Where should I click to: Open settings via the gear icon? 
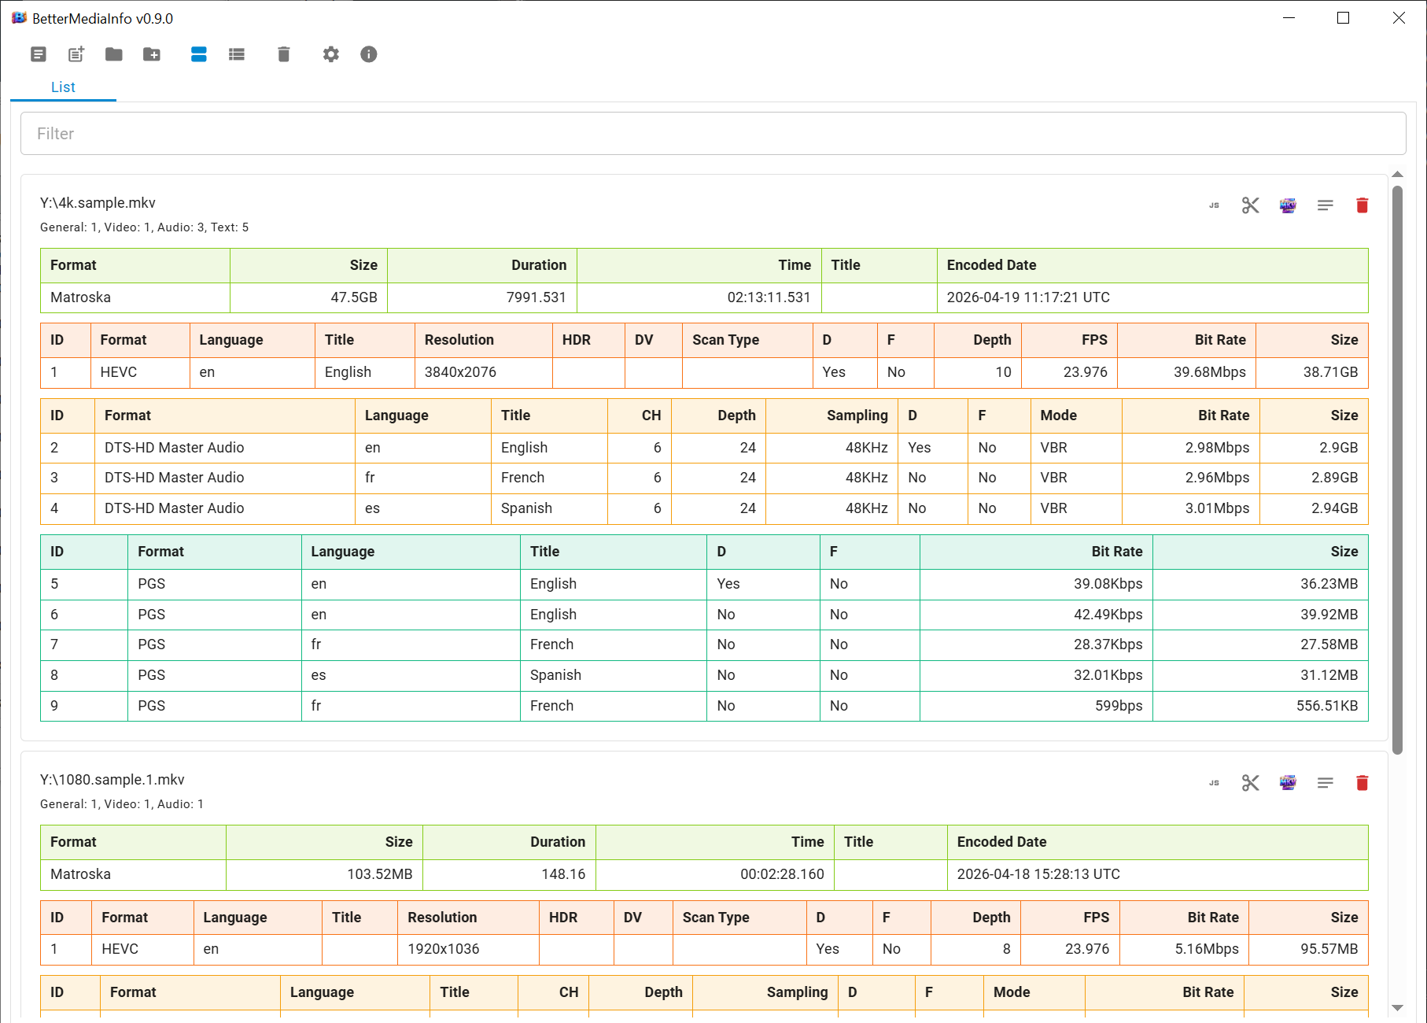(331, 54)
